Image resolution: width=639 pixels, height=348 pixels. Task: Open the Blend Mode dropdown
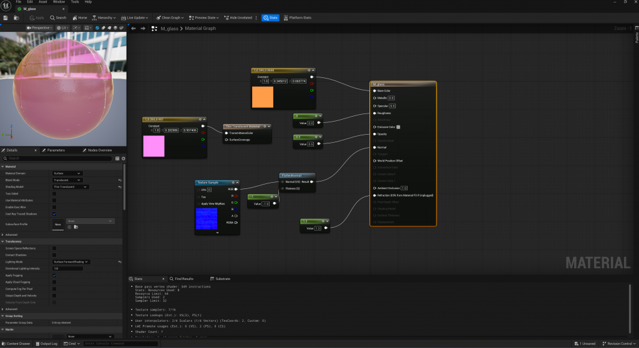coord(66,180)
